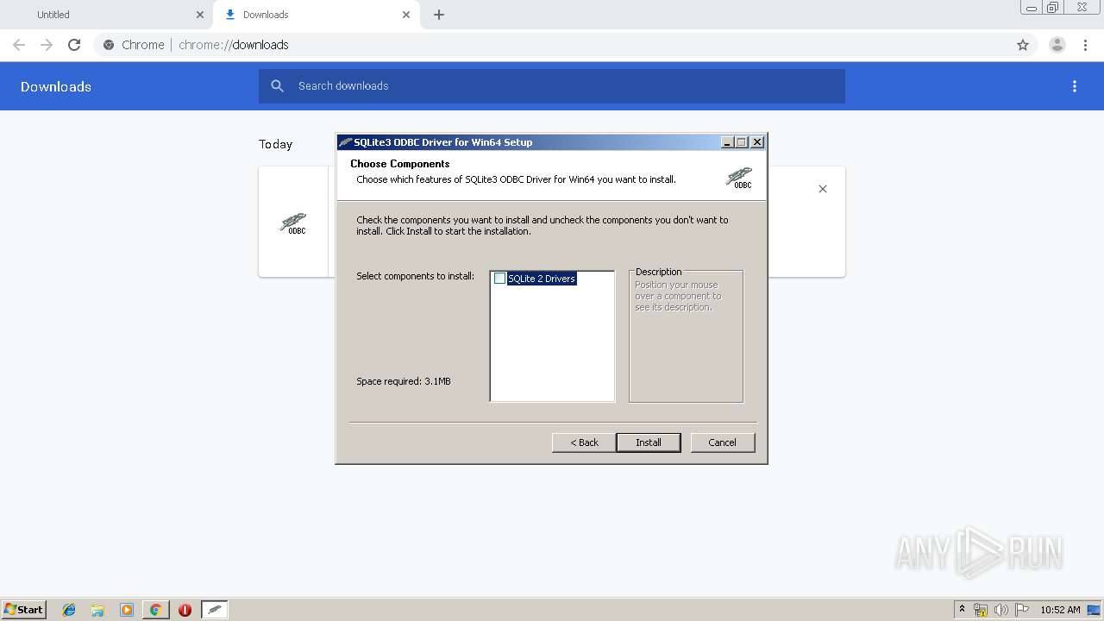Open the Action Center flag icon
Viewport: 1104px width, 621px height.
coord(1022,610)
